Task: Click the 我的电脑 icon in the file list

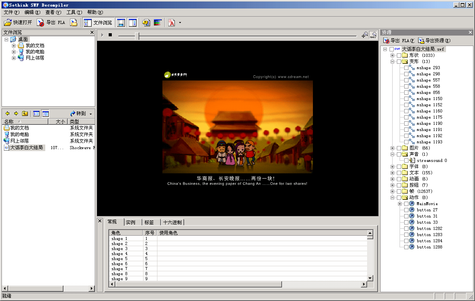Action: coord(7,134)
